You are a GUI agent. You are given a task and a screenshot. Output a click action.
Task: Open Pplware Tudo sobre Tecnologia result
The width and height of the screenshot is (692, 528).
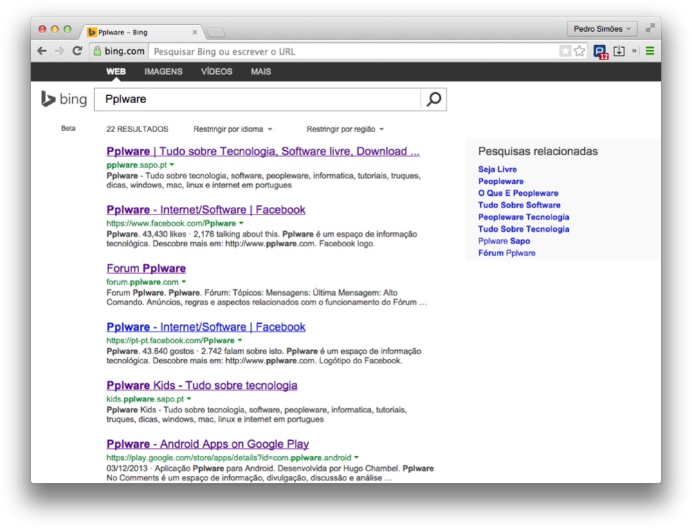263,152
